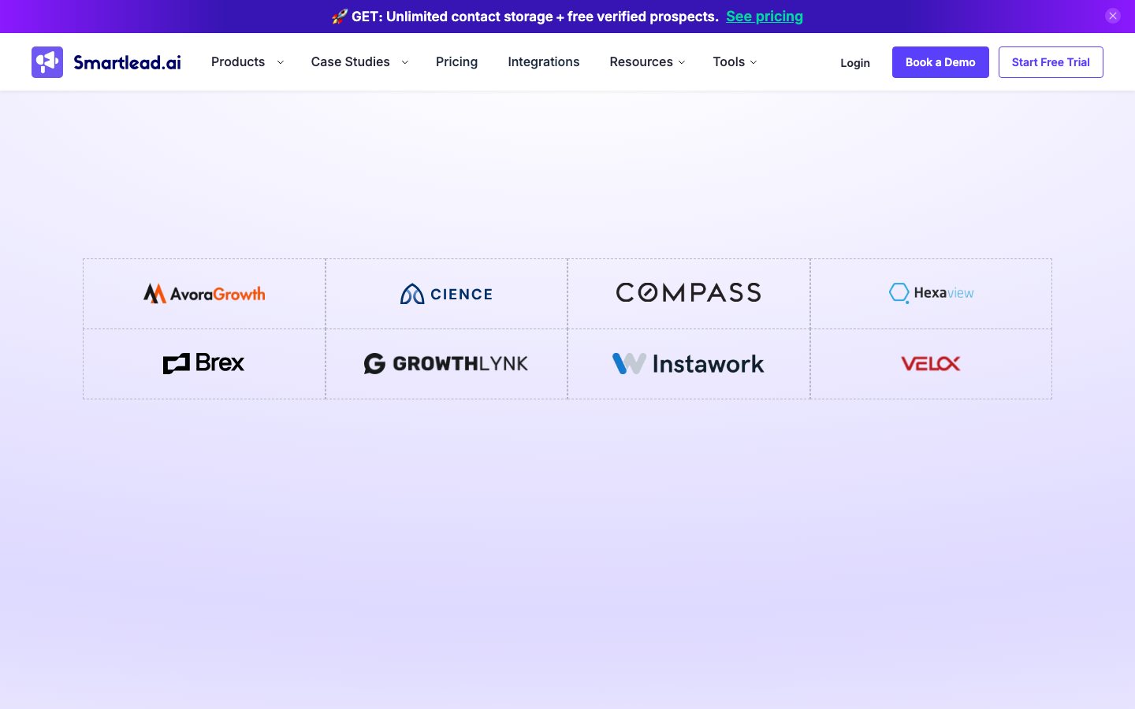The height and width of the screenshot is (709, 1135).
Task: Dismiss the promo banner with the X icon
Action: [1113, 16]
